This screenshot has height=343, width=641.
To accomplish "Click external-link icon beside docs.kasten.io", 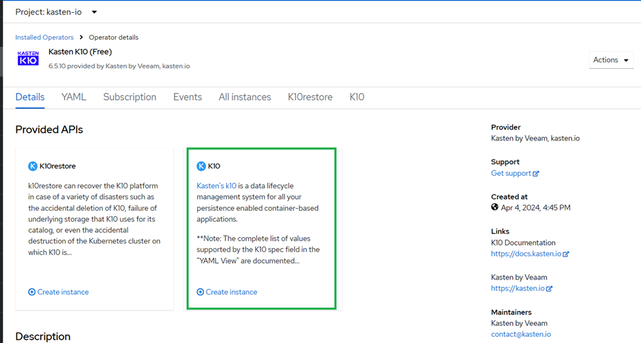I will click(566, 254).
